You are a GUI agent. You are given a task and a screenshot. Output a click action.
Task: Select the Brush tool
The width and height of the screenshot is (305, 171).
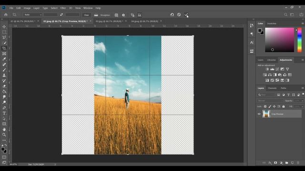(4, 70)
